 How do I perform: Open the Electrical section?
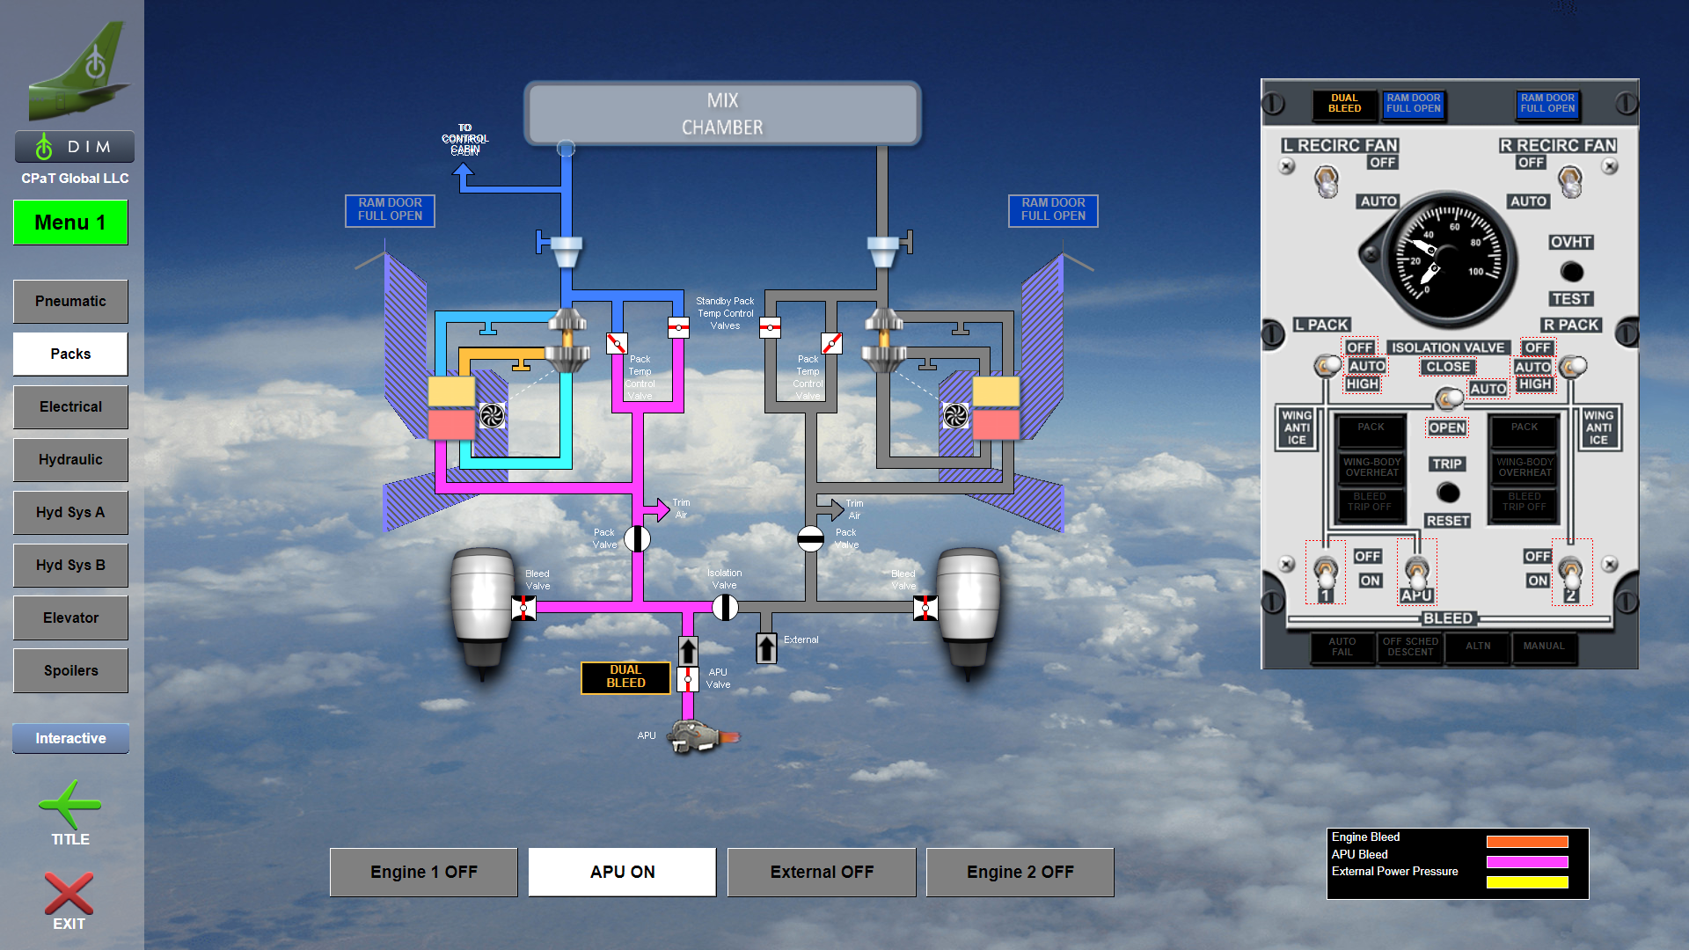point(70,406)
